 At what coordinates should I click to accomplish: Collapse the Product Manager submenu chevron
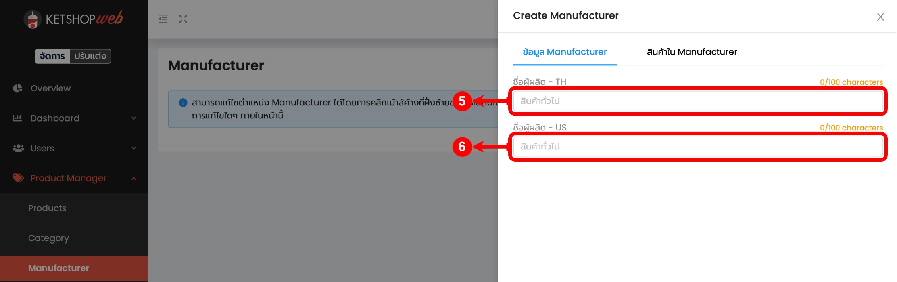click(x=134, y=178)
